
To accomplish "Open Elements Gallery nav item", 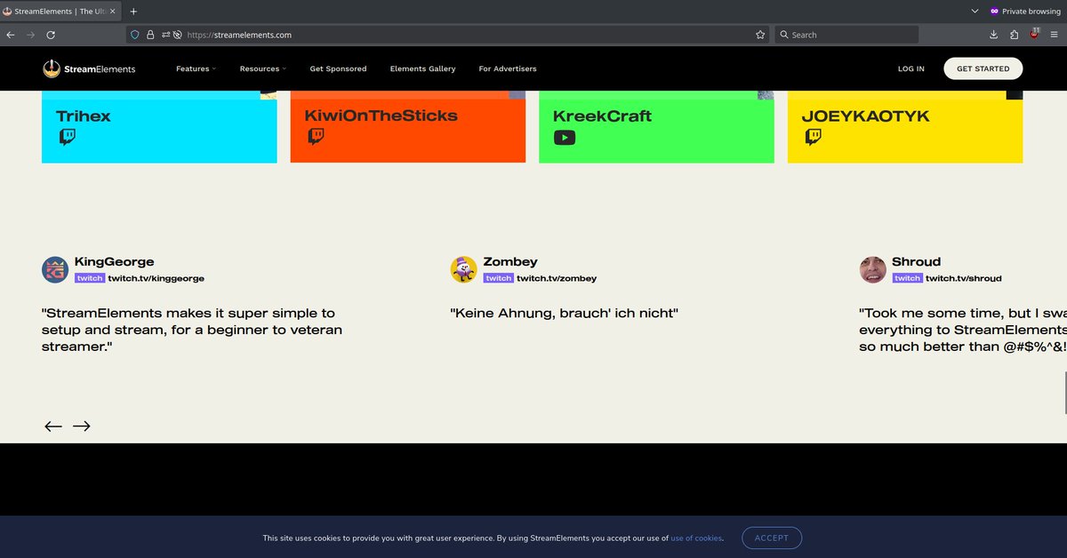I will click(422, 68).
